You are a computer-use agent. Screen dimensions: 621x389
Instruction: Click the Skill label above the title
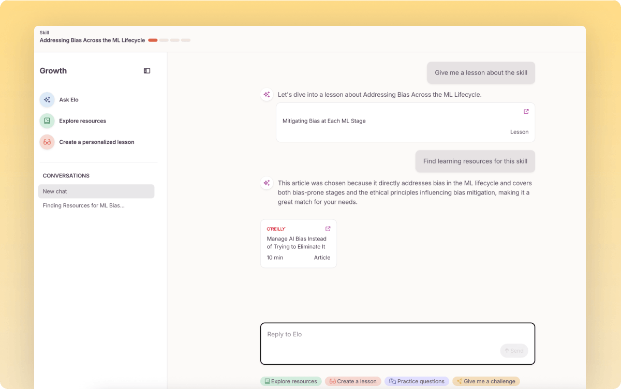45,33
